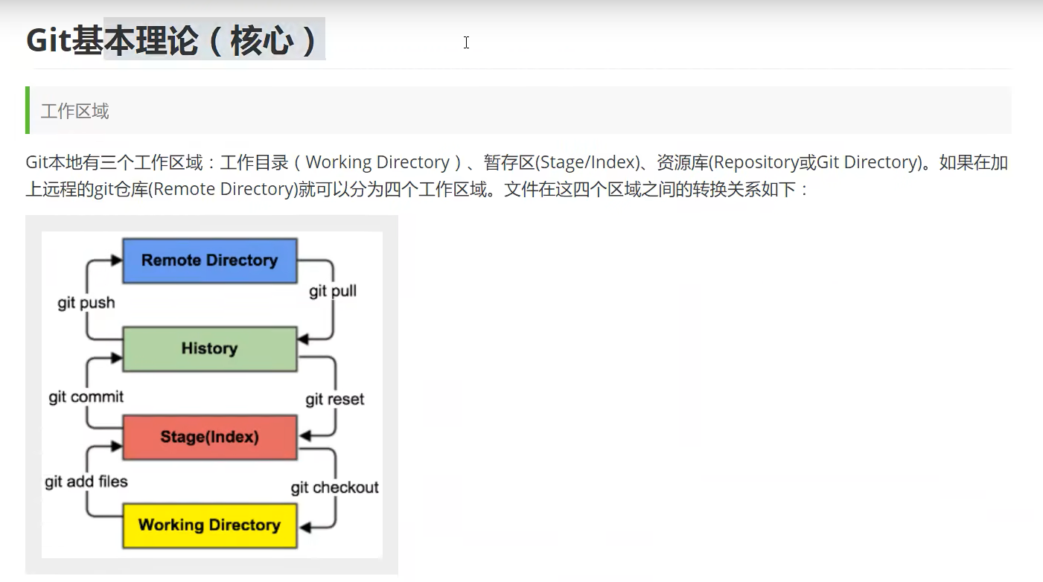Click the 'git commit' label in the diagram
Image resolution: width=1043 pixels, height=582 pixels.
click(86, 397)
